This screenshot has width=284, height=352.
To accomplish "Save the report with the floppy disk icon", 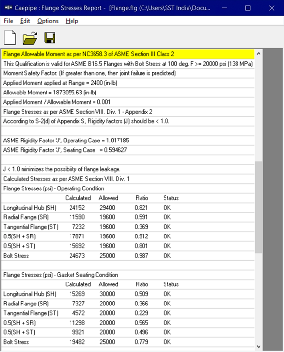I will [49, 38].
